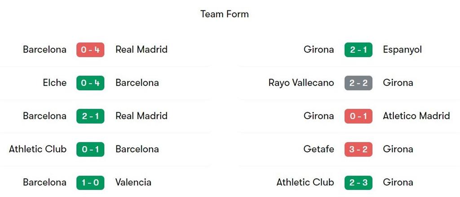Open the red 0-1 Girona vs Atletico Madrid score
Screen dimensions: 460x197
tap(358, 116)
